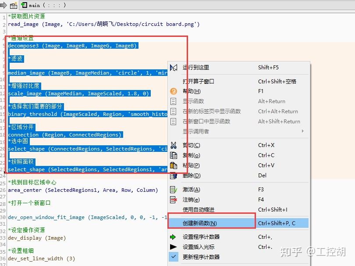
Task: Click the black arrow insert cursor icon
Action: pos(173,247)
